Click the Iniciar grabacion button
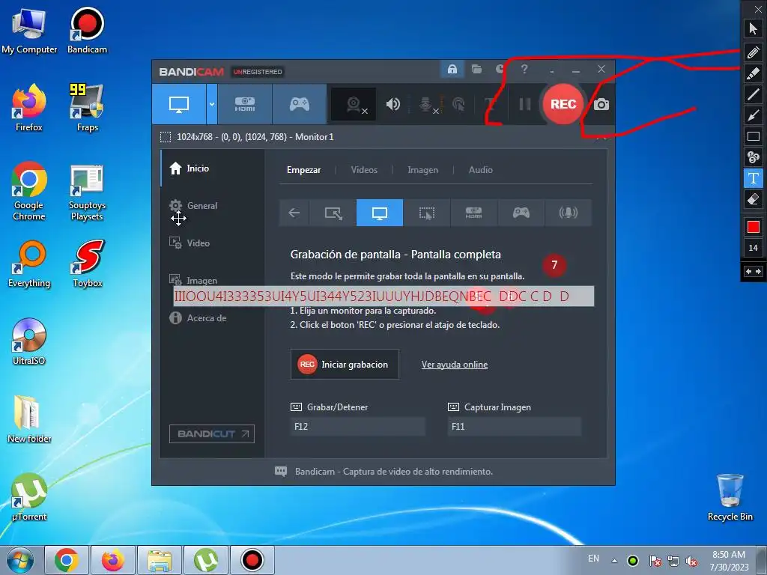Image resolution: width=767 pixels, height=575 pixels. [345, 365]
